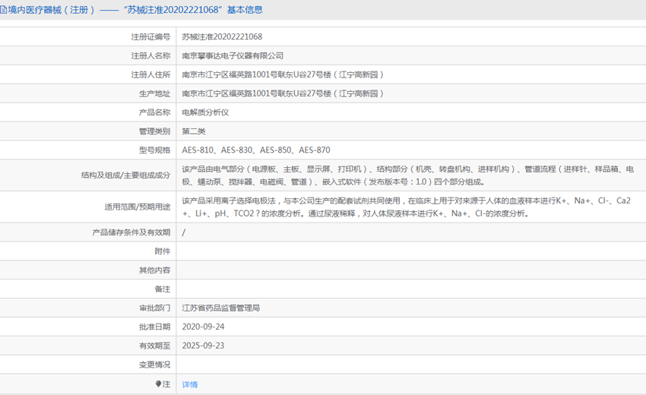The height and width of the screenshot is (395, 646).
Task: Select management class value 第二类
Action: tap(194, 131)
